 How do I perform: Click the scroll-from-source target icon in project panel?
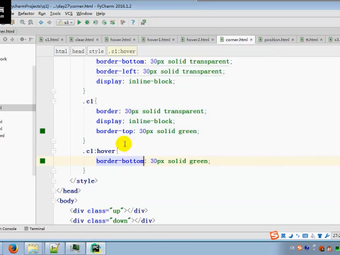(x=5, y=39)
